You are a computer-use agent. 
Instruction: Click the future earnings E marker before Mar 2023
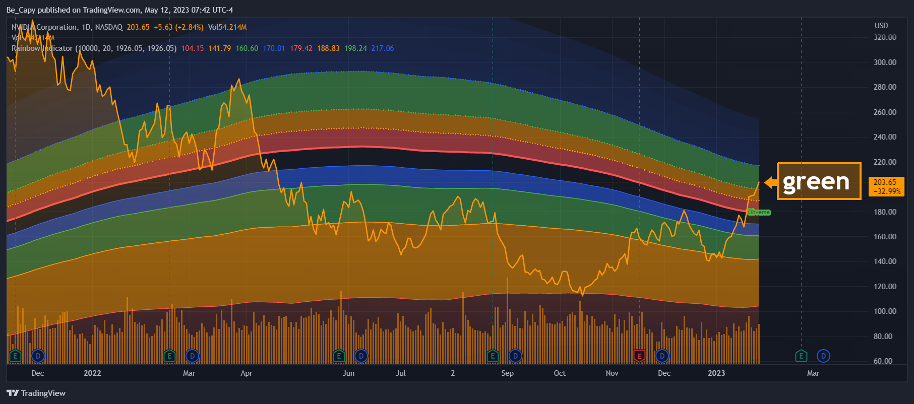[x=801, y=356]
